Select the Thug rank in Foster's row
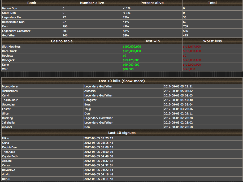Image resolution: width=243 pixels, height=182 pixels. tap(88, 109)
